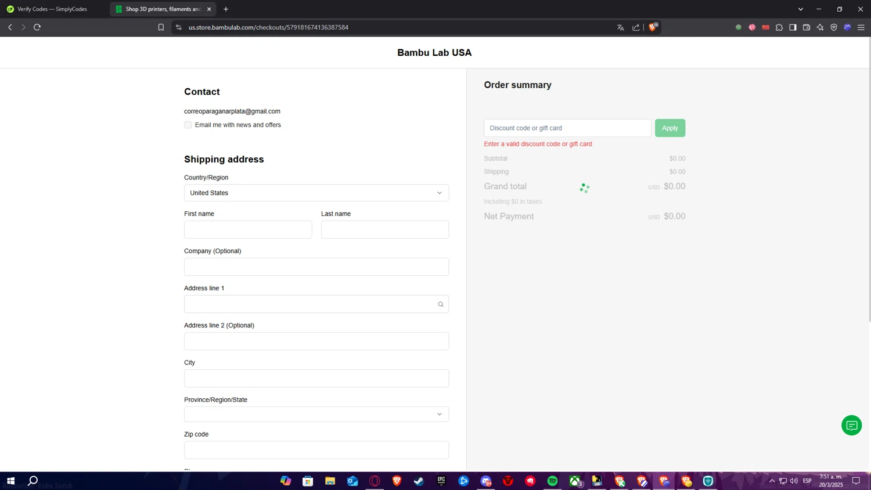The height and width of the screenshot is (490, 871).
Task: Click the Address line 2 (Optional) field
Action: tap(316, 341)
